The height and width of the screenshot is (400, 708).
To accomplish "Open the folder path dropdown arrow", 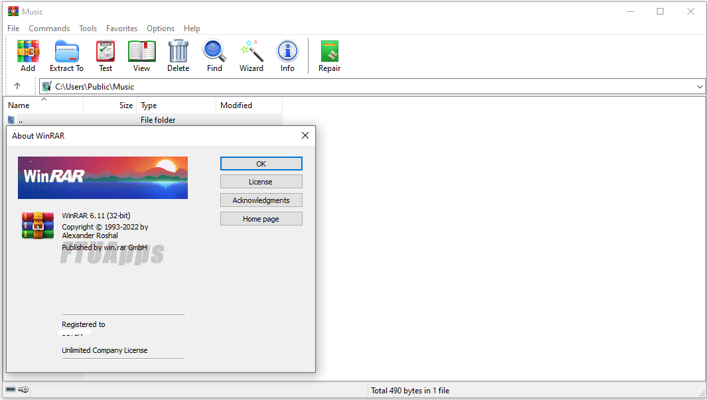I will click(x=700, y=86).
